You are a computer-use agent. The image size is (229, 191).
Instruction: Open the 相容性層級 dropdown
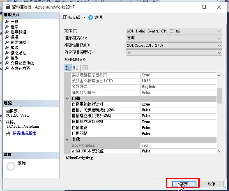click(x=174, y=46)
